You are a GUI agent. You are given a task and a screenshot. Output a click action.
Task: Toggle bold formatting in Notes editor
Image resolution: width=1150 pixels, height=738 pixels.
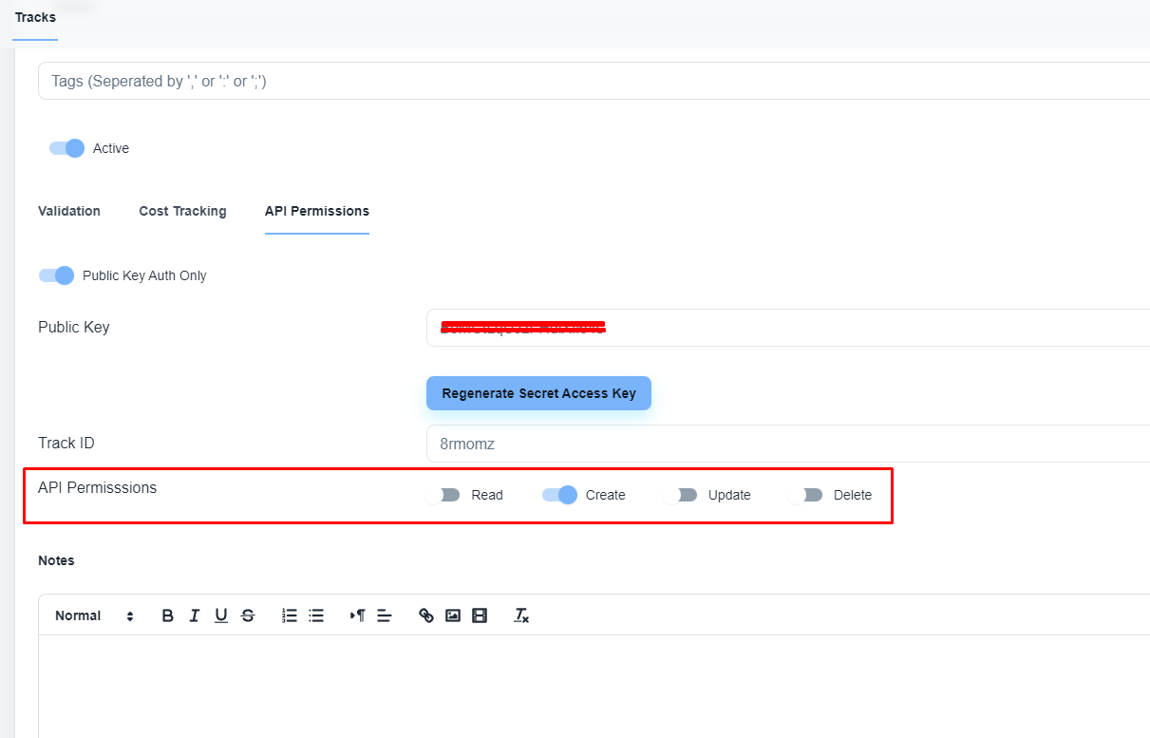point(168,615)
